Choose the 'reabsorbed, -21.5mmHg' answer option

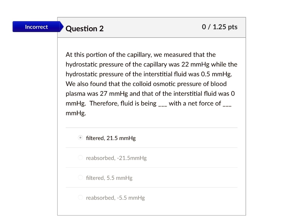[x=80, y=158]
